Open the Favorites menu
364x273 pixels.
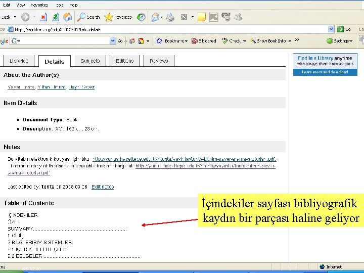(x=39, y=5)
